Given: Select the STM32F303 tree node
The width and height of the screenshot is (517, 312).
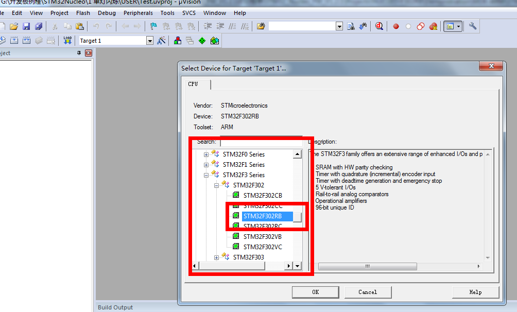Looking at the screenshot, I should pos(249,257).
